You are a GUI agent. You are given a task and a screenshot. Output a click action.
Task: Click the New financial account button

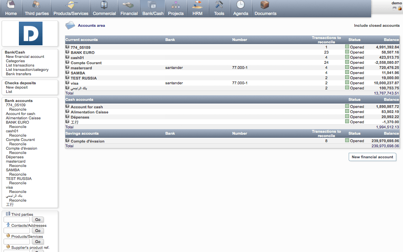pyautogui.click(x=372, y=157)
